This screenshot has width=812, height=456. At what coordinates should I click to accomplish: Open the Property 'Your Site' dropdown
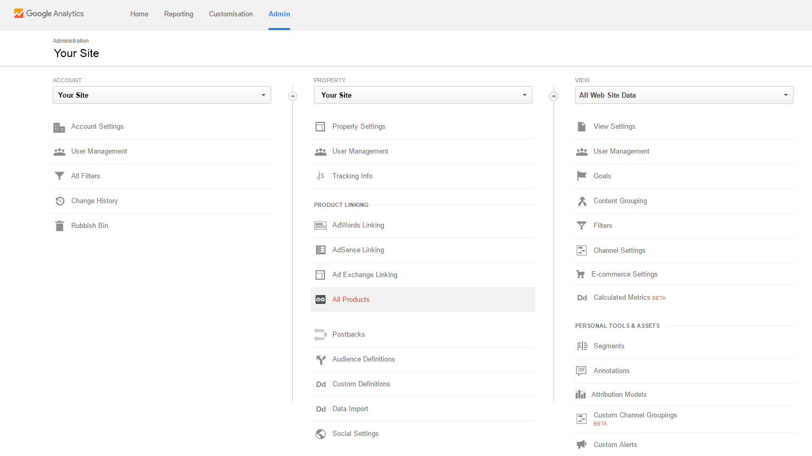(x=423, y=95)
